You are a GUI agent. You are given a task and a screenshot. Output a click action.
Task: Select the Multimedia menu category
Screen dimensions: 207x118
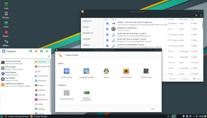pos(42,100)
